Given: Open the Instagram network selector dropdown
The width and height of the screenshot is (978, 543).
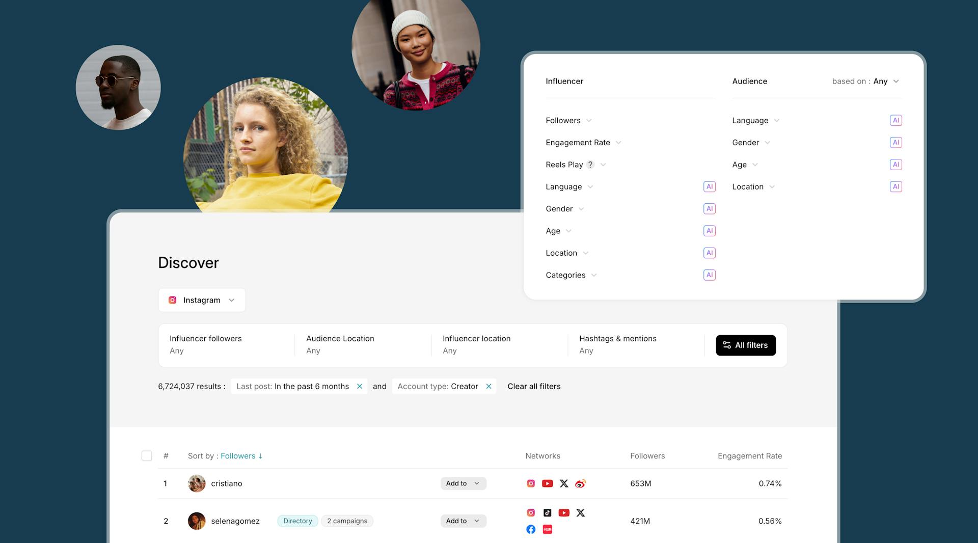Looking at the screenshot, I should click(202, 300).
